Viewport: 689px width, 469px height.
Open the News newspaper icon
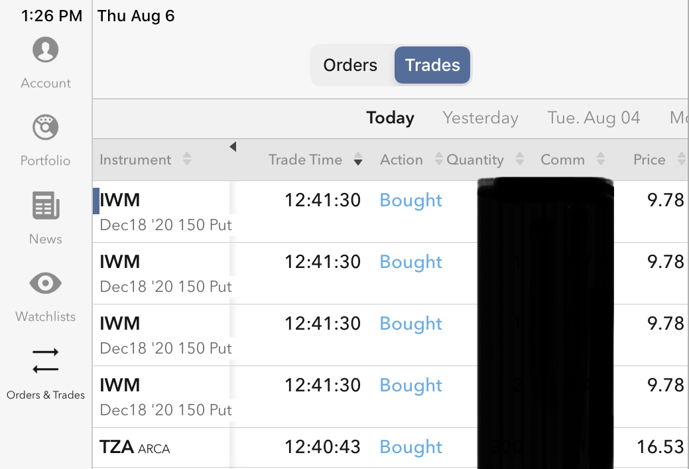(45, 206)
